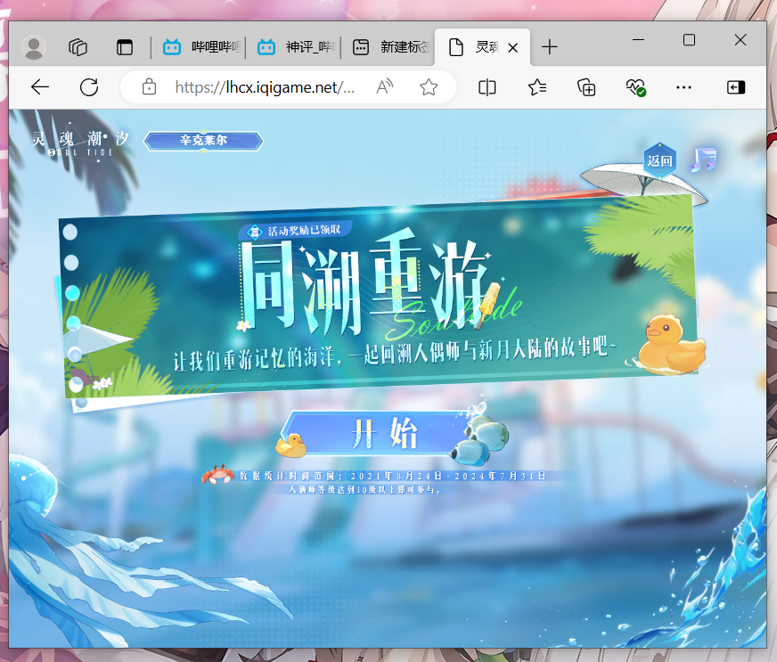Toggle vertical tabs panel icon
777x662 pixels.
click(x=125, y=47)
